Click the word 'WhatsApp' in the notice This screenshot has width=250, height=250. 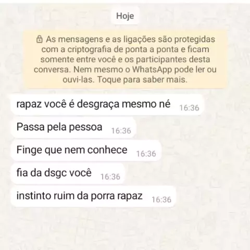pos(152,70)
